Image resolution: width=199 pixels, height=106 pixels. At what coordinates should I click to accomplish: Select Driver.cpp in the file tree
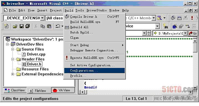(36, 54)
